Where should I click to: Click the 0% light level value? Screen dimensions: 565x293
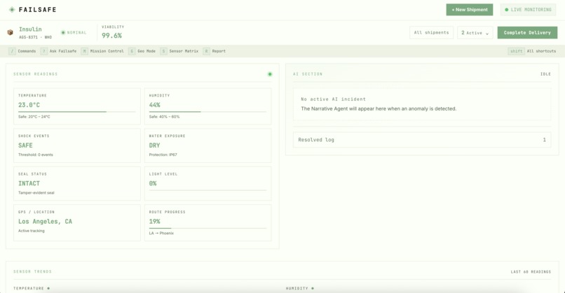[x=153, y=183]
